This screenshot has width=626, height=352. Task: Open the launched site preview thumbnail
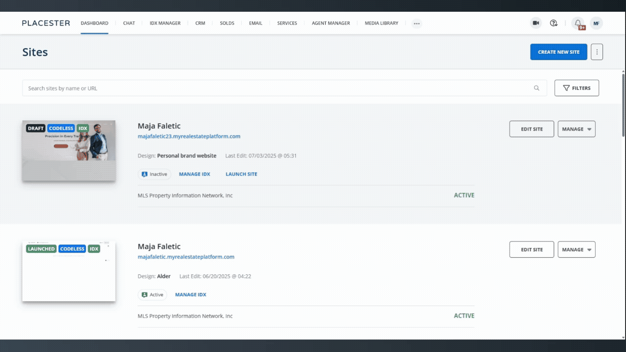pos(69,271)
